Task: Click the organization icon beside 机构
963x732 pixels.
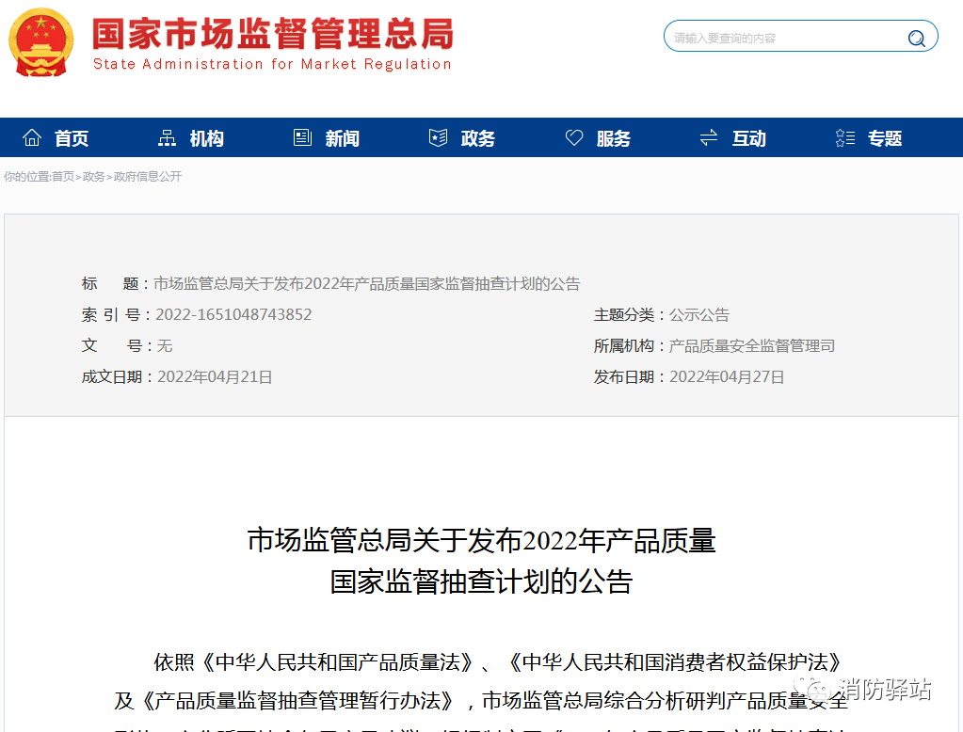Action: click(168, 138)
